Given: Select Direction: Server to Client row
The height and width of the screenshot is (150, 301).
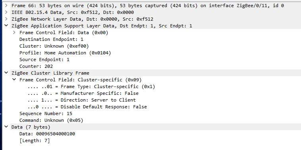Looking at the screenshot, I should pos(81,100).
